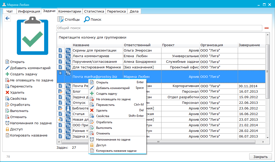Switch to the Информация tab
The image size is (275, 162).
[29, 11]
